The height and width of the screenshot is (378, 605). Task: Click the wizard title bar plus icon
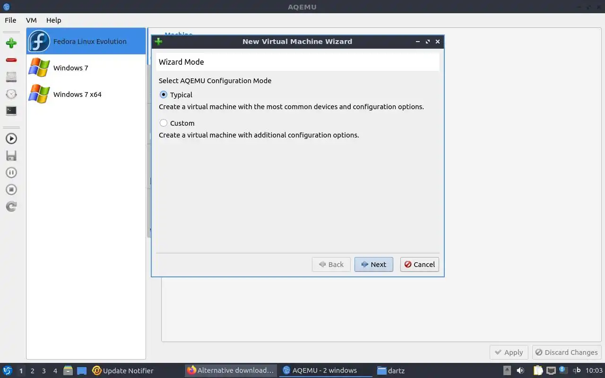click(x=158, y=41)
